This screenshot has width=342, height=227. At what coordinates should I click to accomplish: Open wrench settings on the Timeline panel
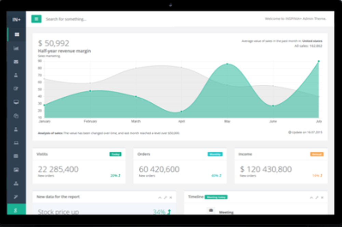[317, 197]
